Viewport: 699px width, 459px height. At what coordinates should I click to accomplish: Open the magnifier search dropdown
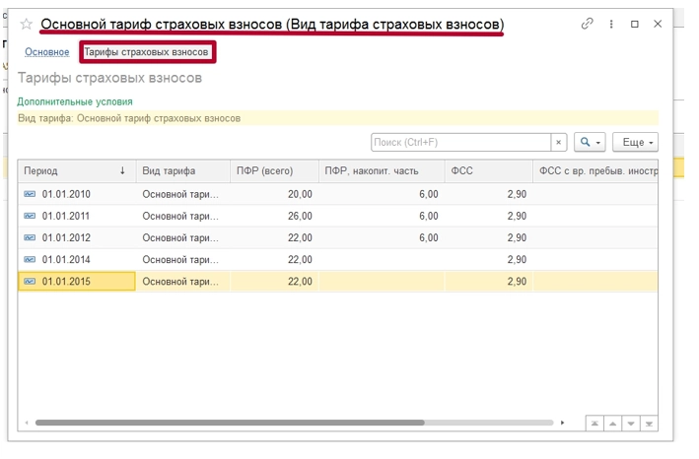pyautogui.click(x=590, y=143)
